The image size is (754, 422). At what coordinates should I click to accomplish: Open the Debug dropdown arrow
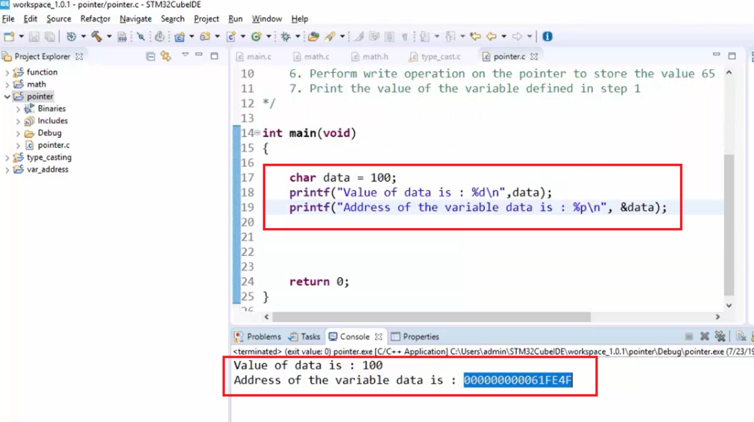point(298,36)
